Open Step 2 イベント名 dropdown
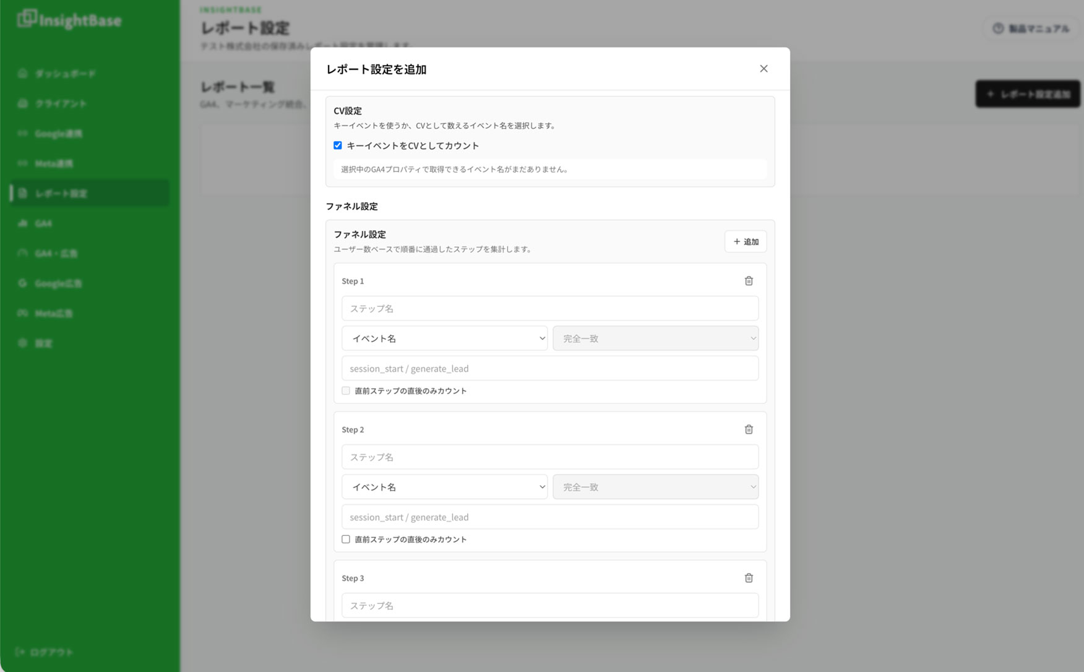Screen dimensions: 1084x672 pyautogui.click(x=444, y=487)
